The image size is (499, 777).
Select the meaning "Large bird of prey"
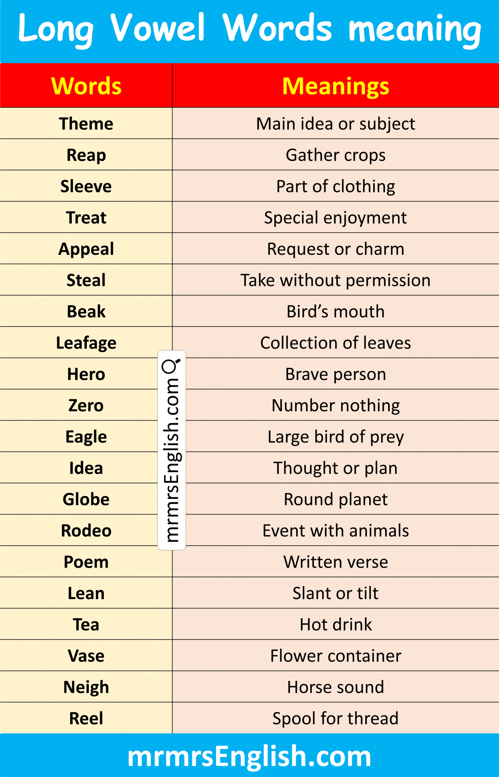click(x=335, y=436)
